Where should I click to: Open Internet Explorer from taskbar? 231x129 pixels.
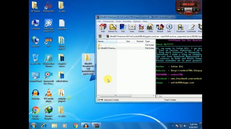[x=44, y=126]
